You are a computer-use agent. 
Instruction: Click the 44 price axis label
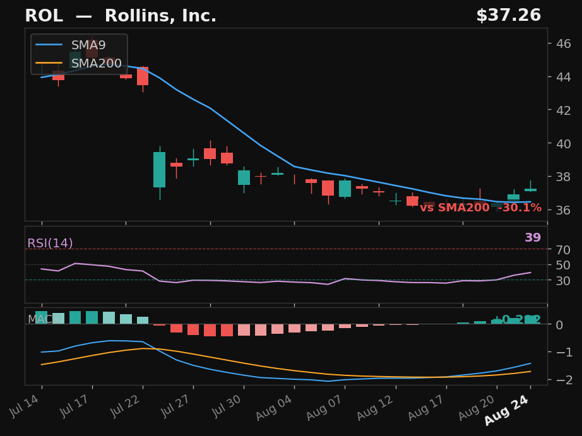point(564,77)
